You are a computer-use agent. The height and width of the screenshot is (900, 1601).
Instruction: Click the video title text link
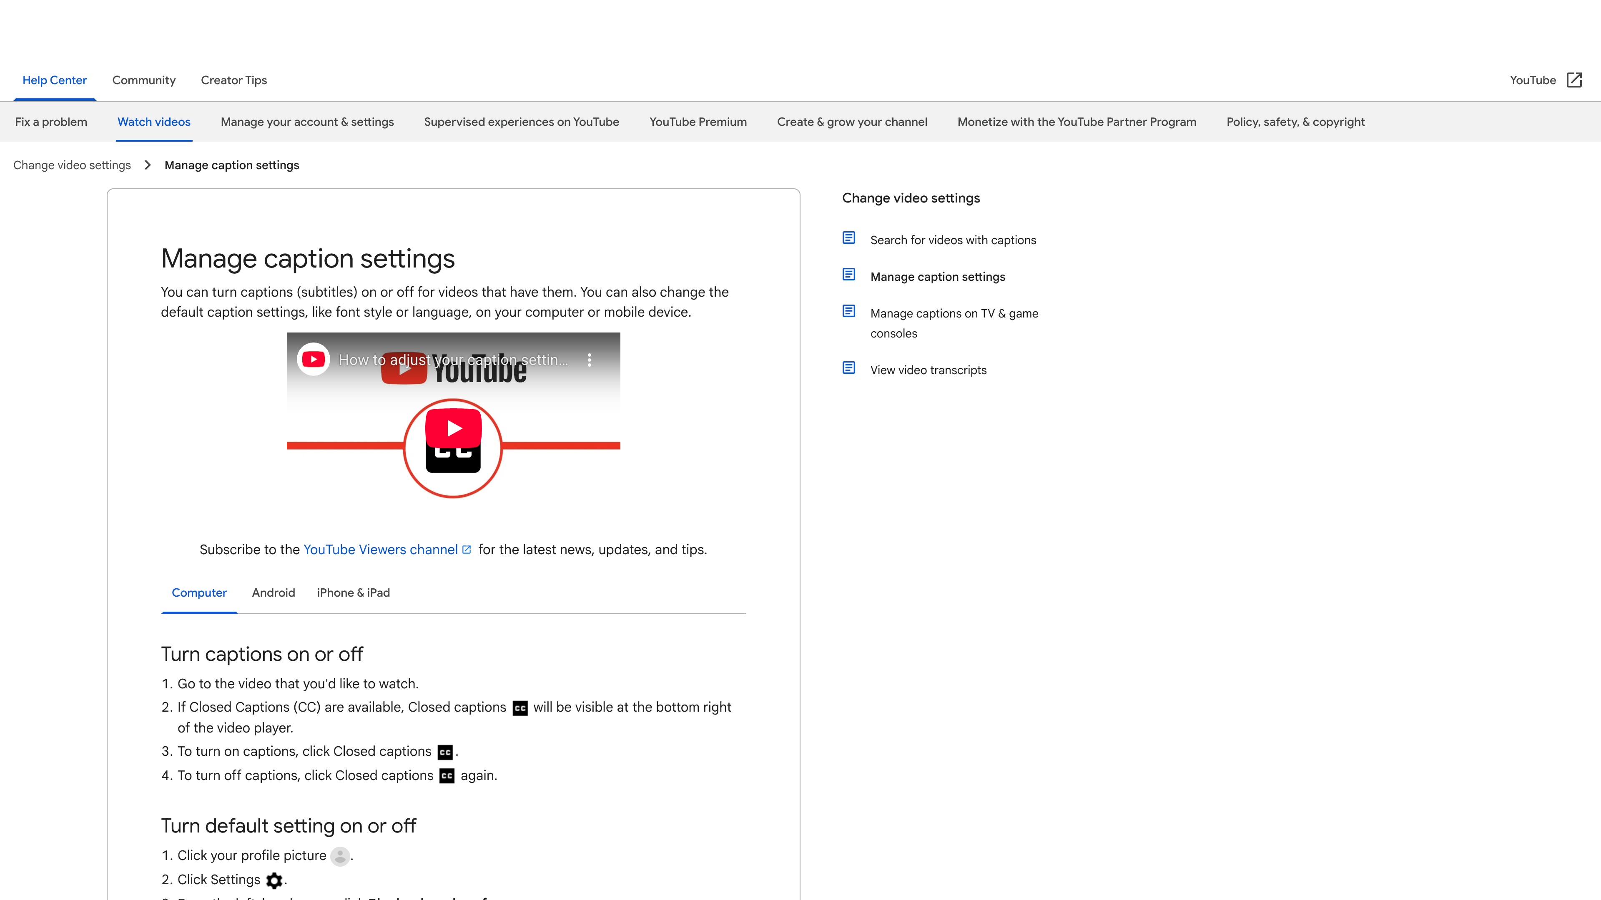pos(452,360)
